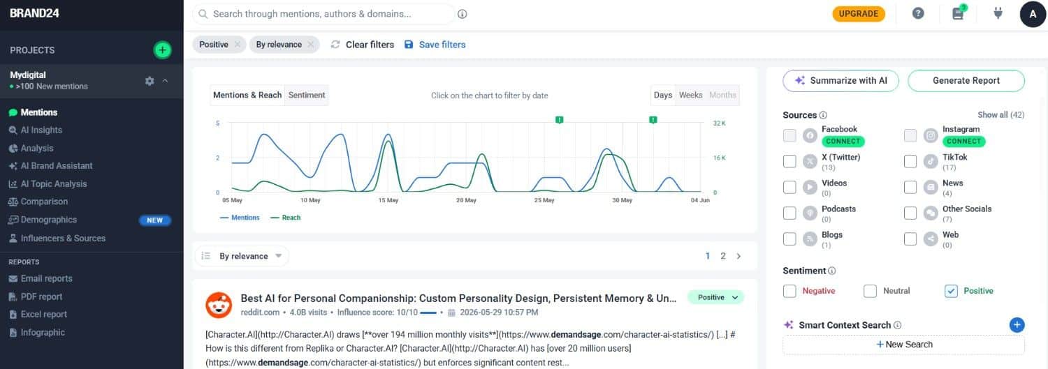
Task: Open Mydigital project settings gear
Action: (x=150, y=81)
